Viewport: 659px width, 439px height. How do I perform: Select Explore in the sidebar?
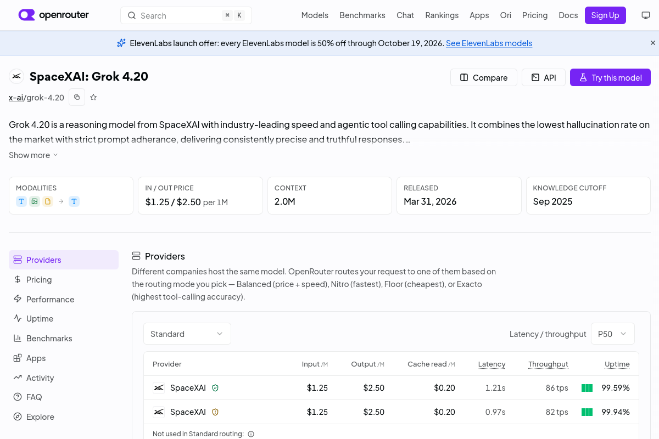[64, 417]
